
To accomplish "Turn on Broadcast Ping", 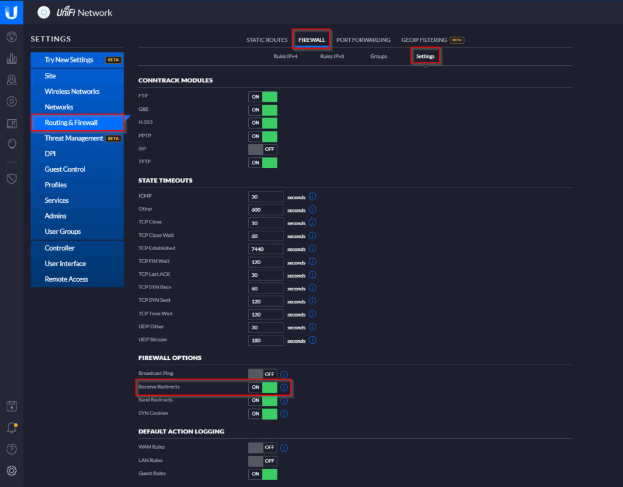I will coord(262,374).
